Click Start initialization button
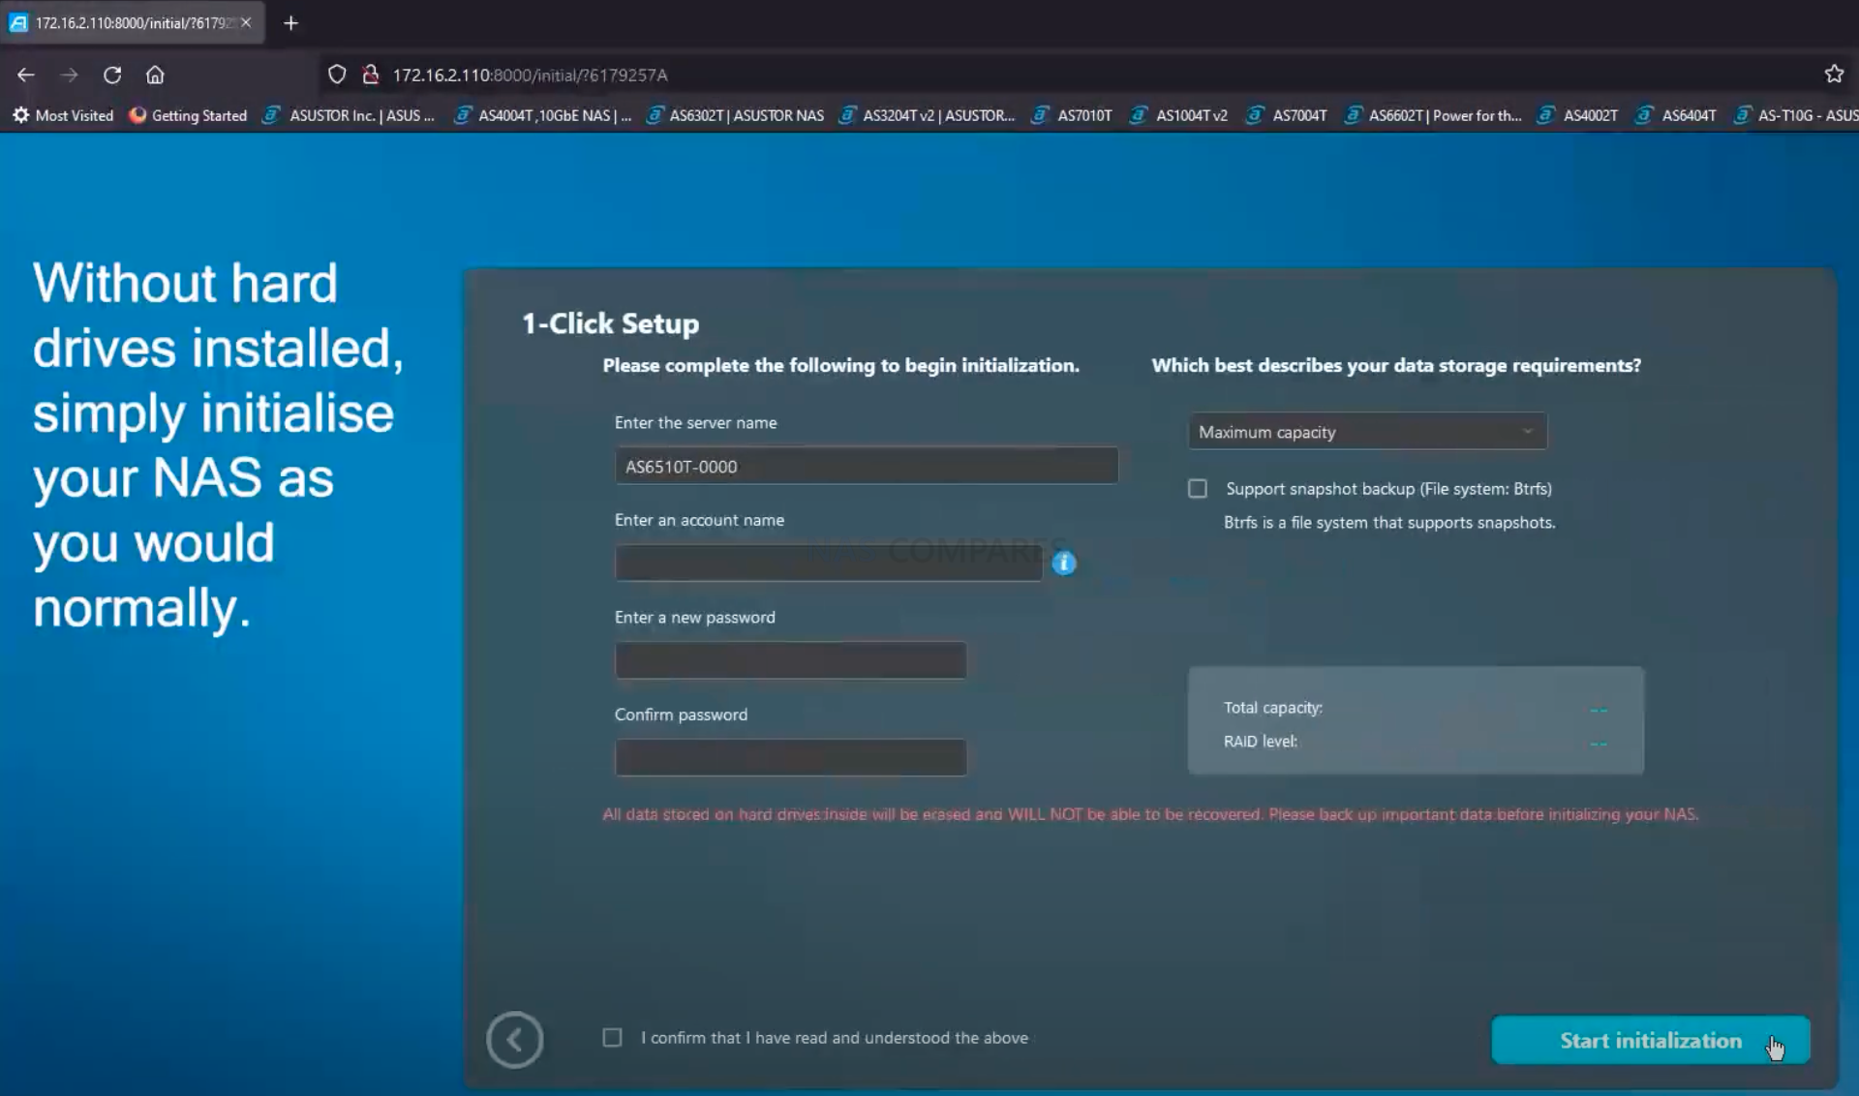The image size is (1859, 1096). (x=1652, y=1040)
